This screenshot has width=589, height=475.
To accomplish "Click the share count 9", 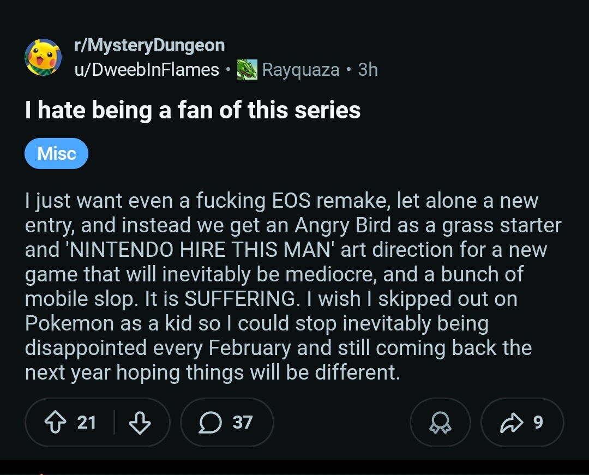I will tap(538, 423).
